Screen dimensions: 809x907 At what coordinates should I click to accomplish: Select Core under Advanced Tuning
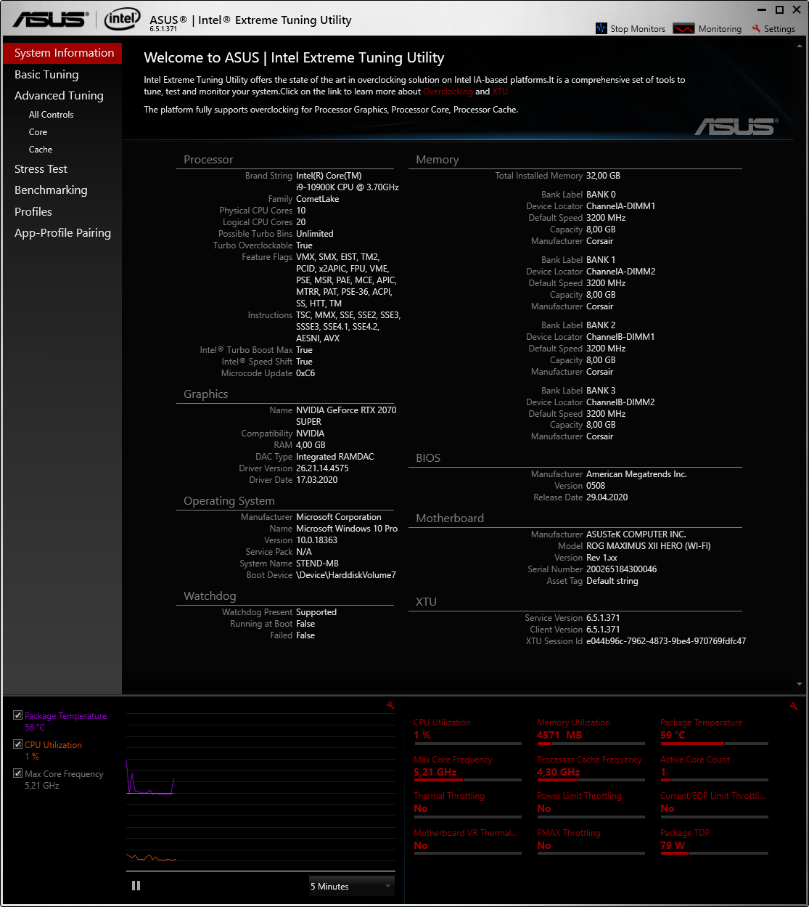[x=38, y=132]
